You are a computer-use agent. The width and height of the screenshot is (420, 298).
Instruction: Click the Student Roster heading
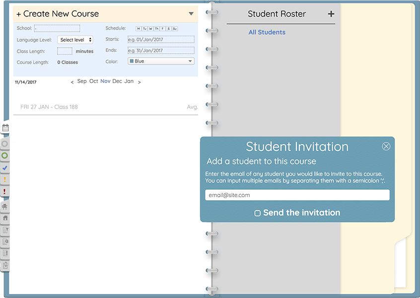tap(277, 14)
